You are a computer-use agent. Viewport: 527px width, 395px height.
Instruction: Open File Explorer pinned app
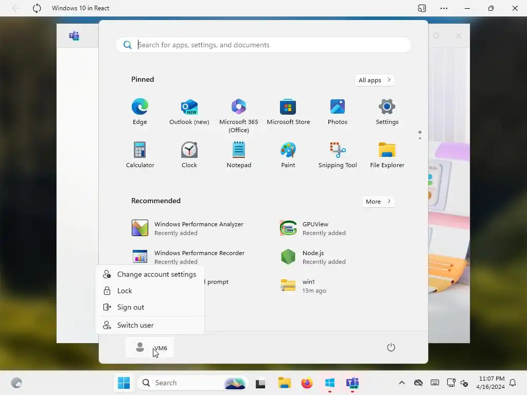click(x=387, y=155)
